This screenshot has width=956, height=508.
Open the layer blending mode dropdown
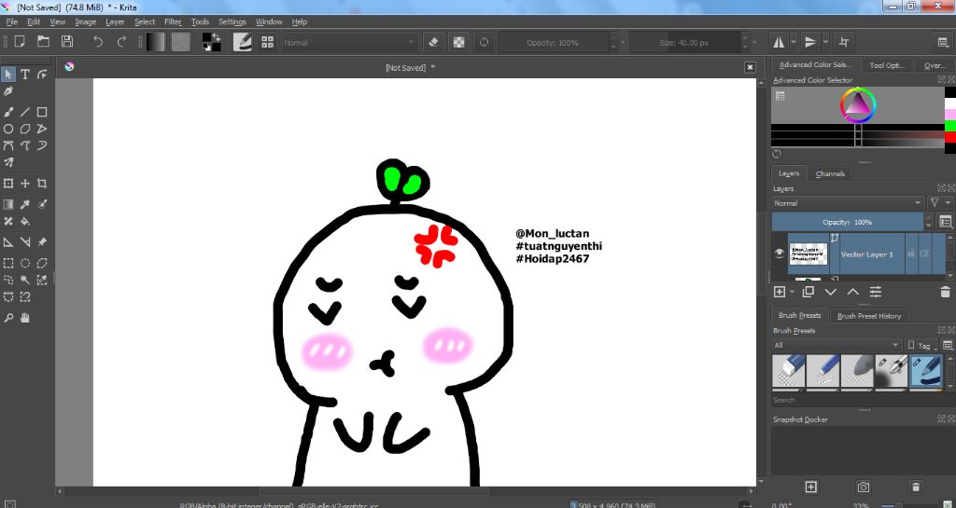tap(848, 203)
